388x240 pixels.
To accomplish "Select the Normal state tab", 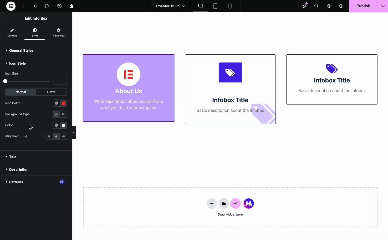I will point(21,92).
